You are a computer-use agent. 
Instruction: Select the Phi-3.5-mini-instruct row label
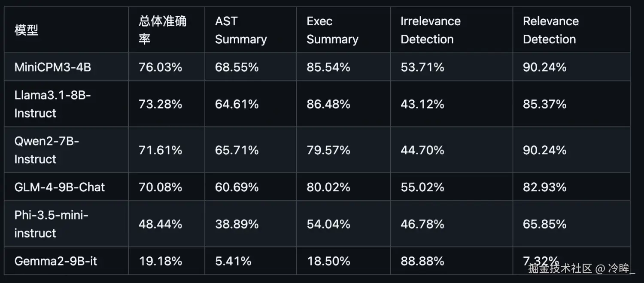[51, 224]
